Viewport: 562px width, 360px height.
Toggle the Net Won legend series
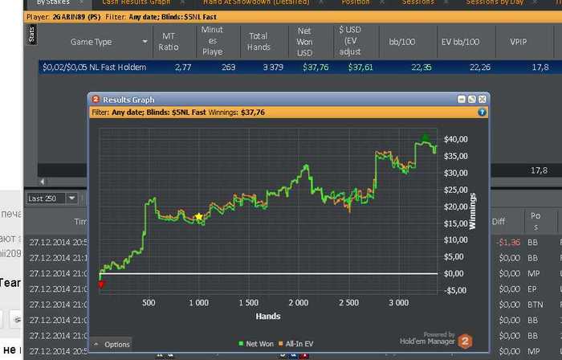click(256, 344)
